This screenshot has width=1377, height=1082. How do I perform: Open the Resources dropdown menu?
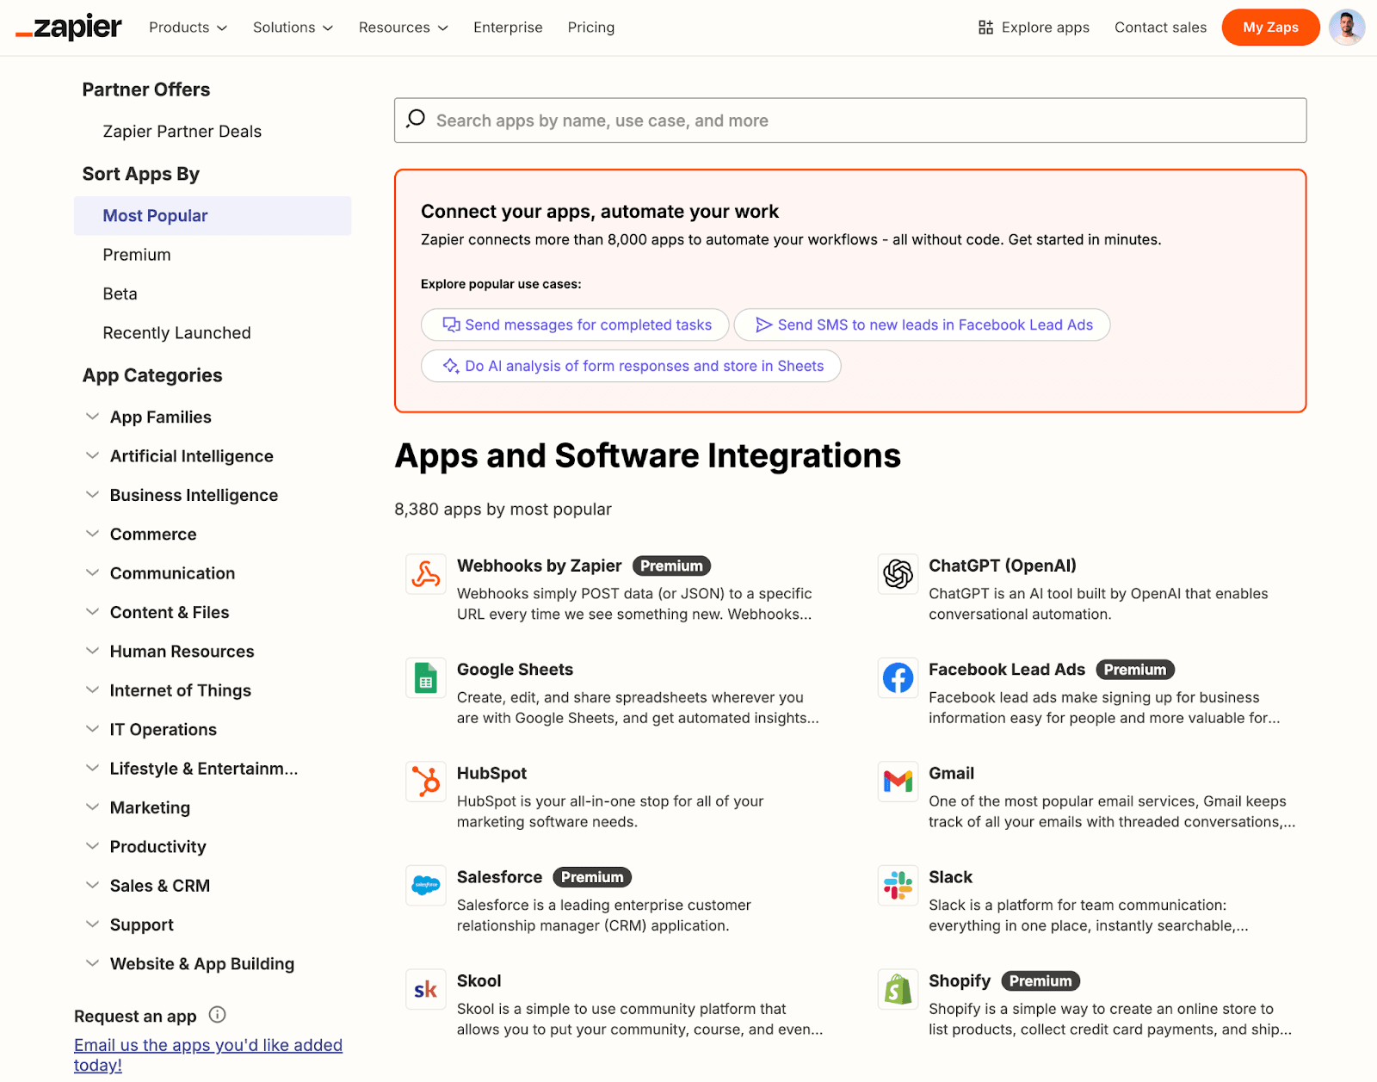coord(404,28)
